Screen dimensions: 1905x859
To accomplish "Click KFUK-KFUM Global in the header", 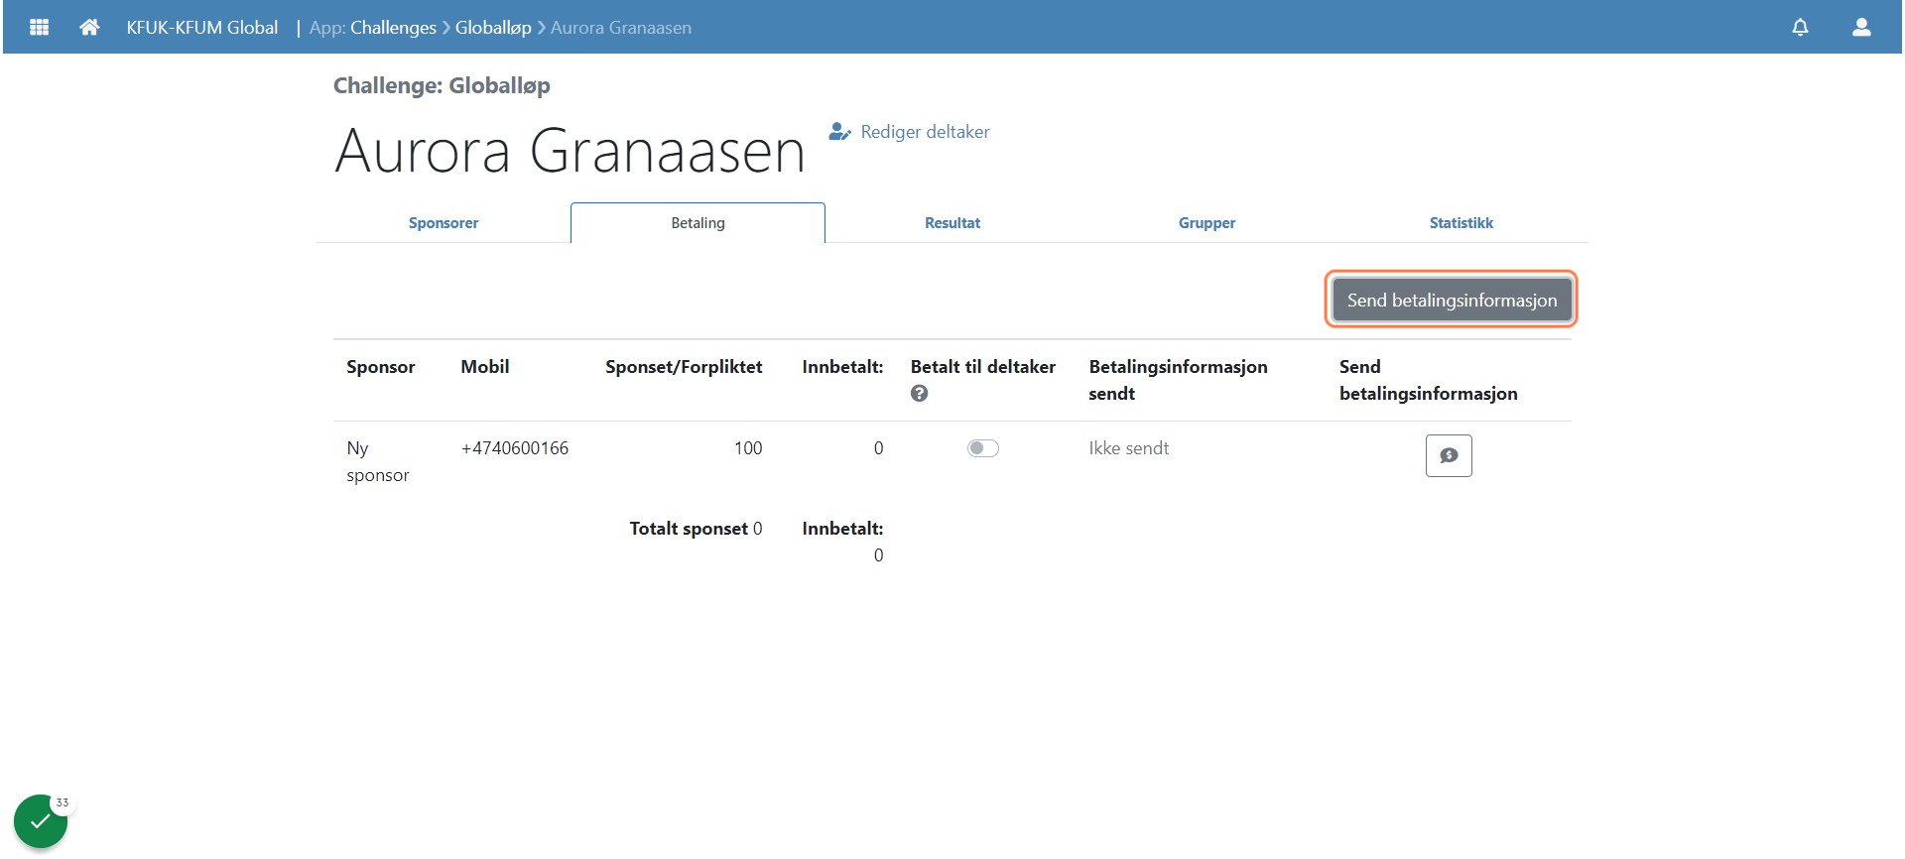I will 202,28.
